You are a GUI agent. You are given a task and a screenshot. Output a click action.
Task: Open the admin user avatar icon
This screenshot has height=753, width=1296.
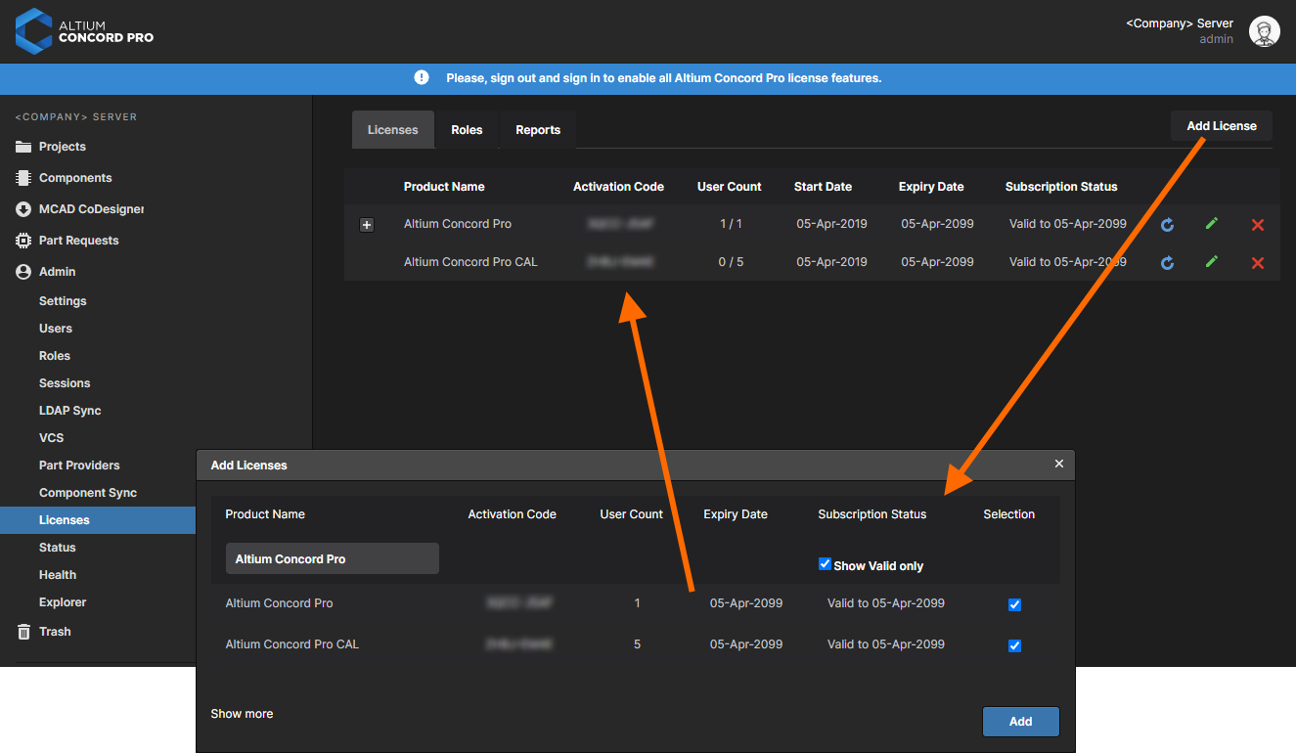(1264, 31)
